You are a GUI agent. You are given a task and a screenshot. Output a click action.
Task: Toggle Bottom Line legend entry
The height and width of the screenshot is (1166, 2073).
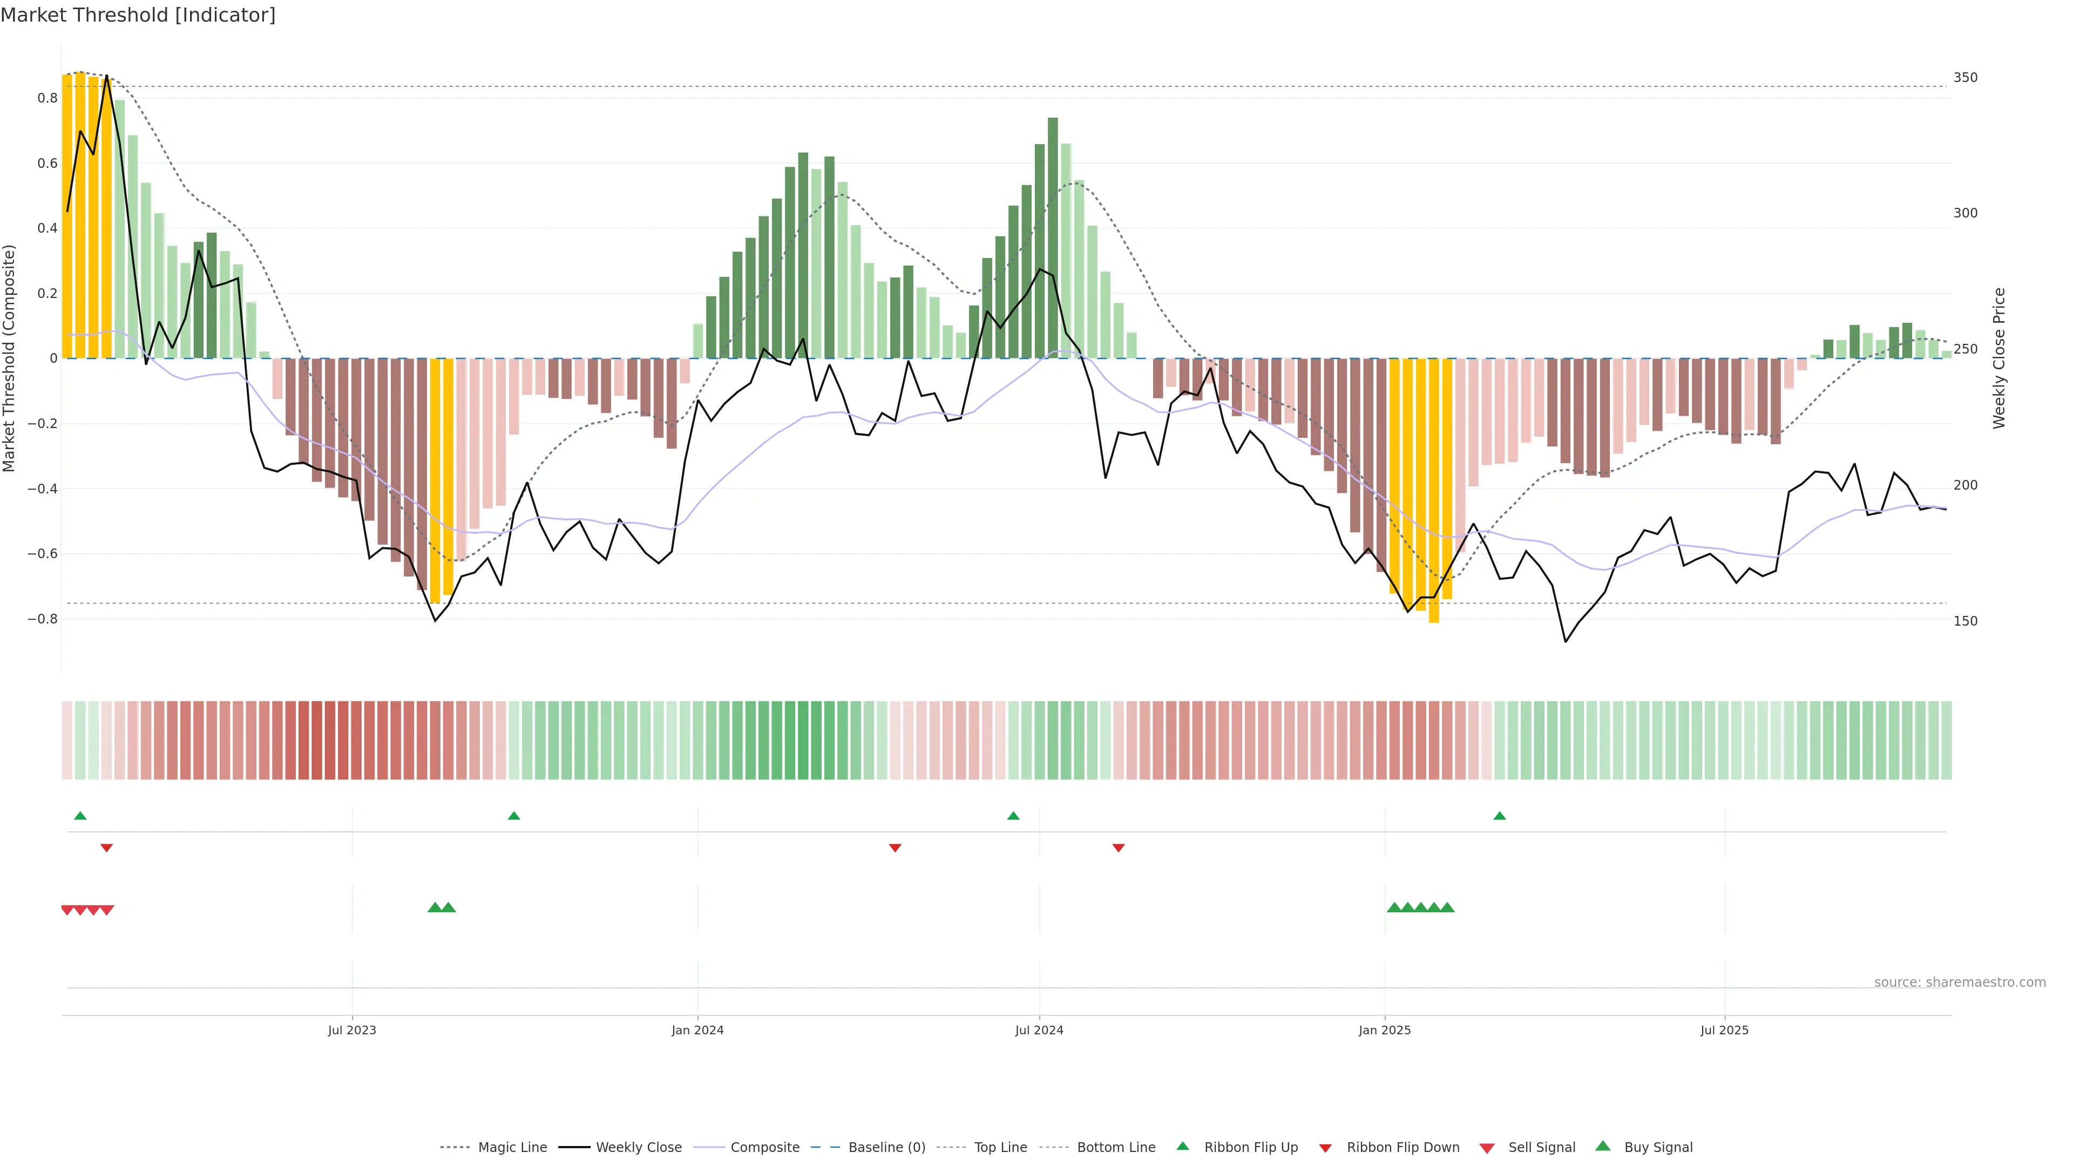point(1115,1148)
